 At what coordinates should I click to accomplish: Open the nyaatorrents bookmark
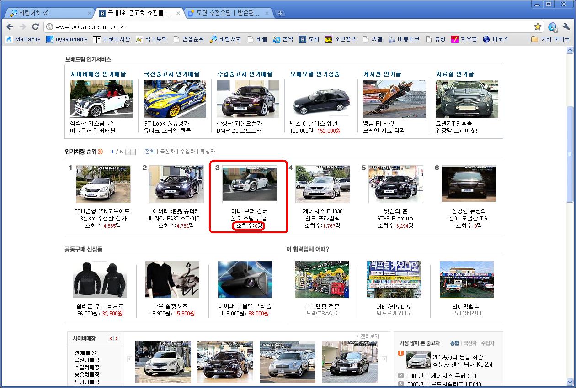click(x=67, y=39)
